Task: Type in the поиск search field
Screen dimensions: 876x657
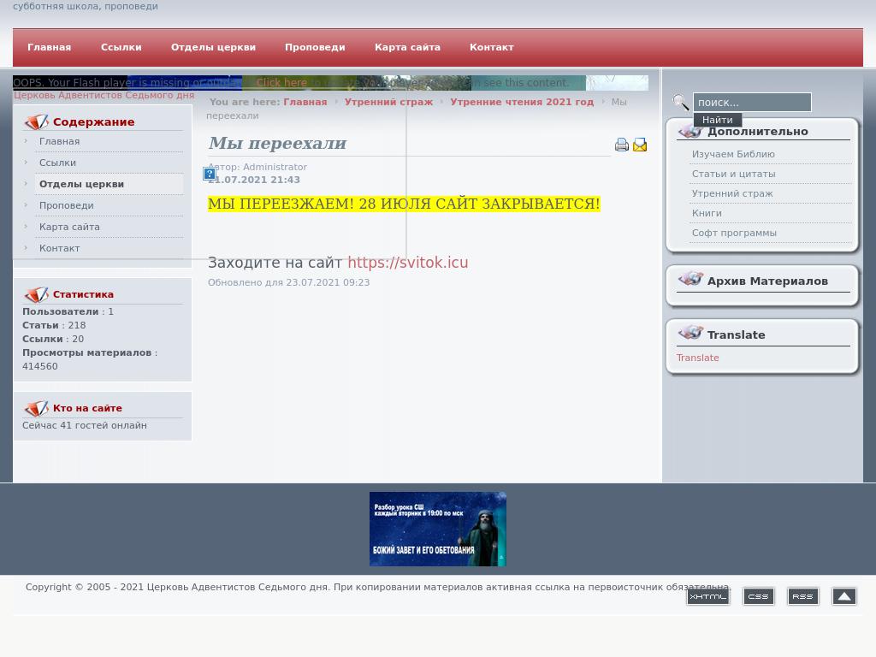Action: [751, 103]
